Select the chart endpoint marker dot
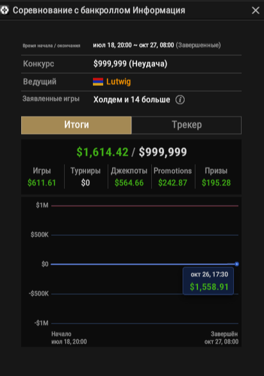 236,264
